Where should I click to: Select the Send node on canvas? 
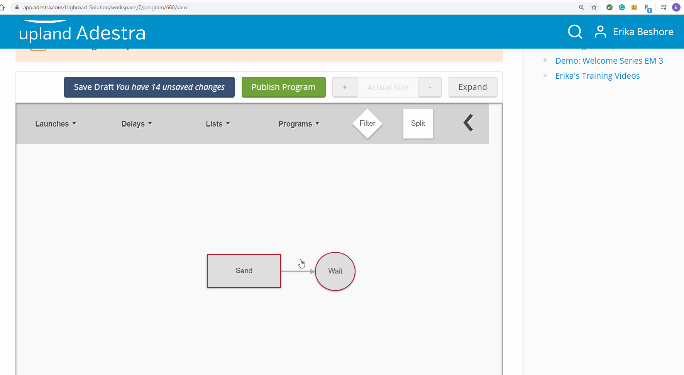244,271
